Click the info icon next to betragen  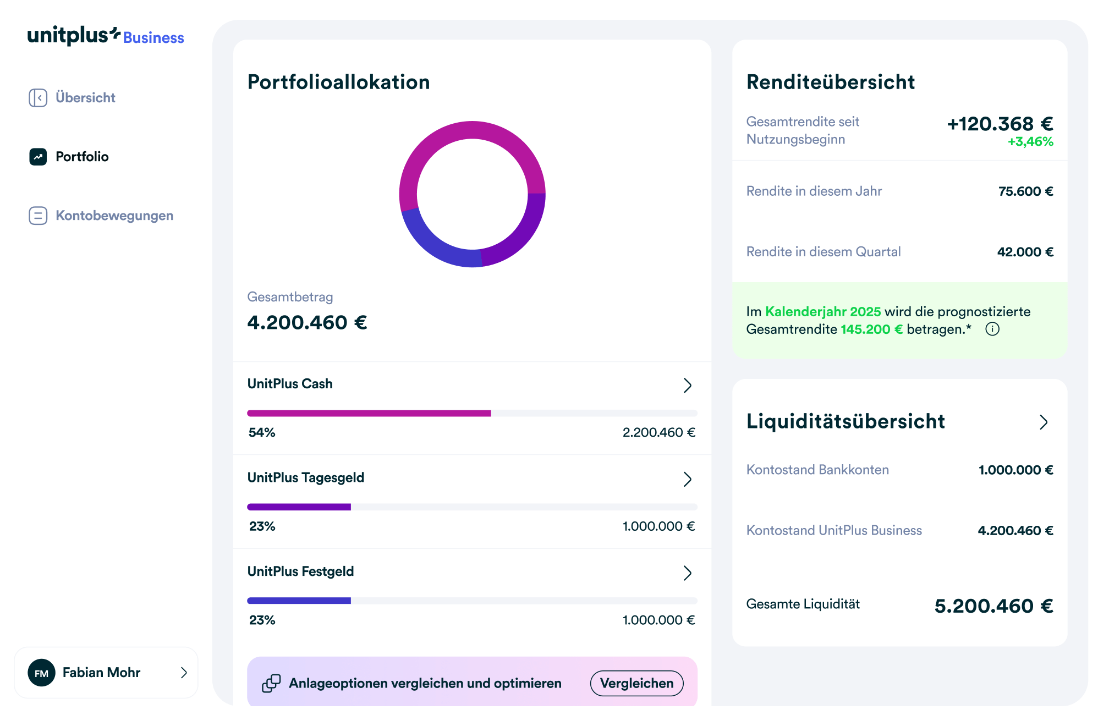992,329
